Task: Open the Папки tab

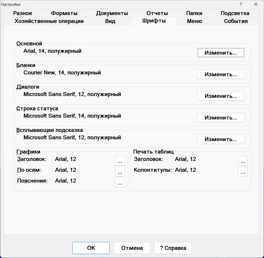Action: pyautogui.click(x=194, y=13)
